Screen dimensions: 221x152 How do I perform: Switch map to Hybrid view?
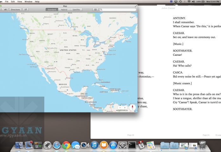[64, 9]
